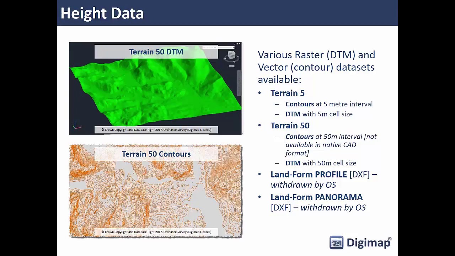Click the 'Height Data' slide title
Screen dimensions: 455x256
[102, 14]
